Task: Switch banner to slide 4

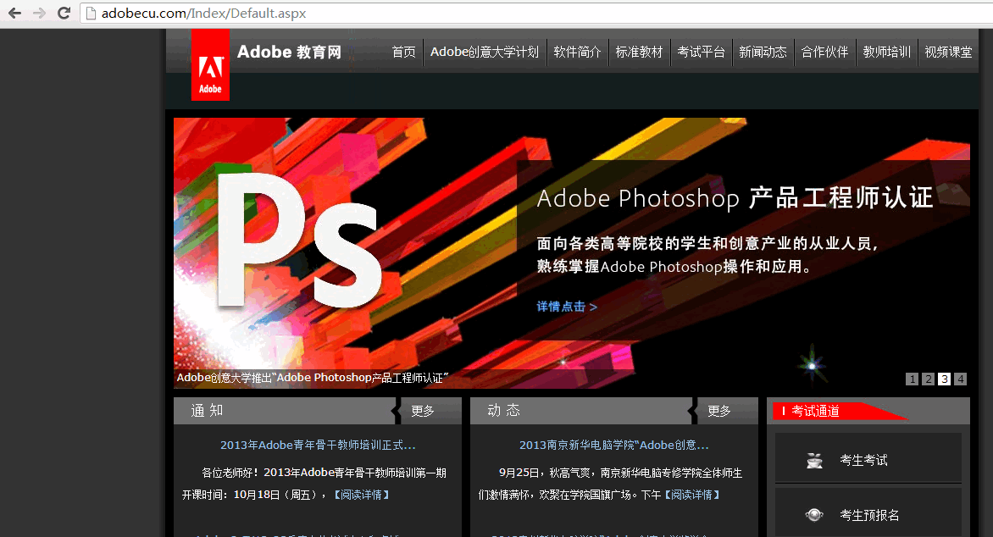Action: click(x=961, y=379)
